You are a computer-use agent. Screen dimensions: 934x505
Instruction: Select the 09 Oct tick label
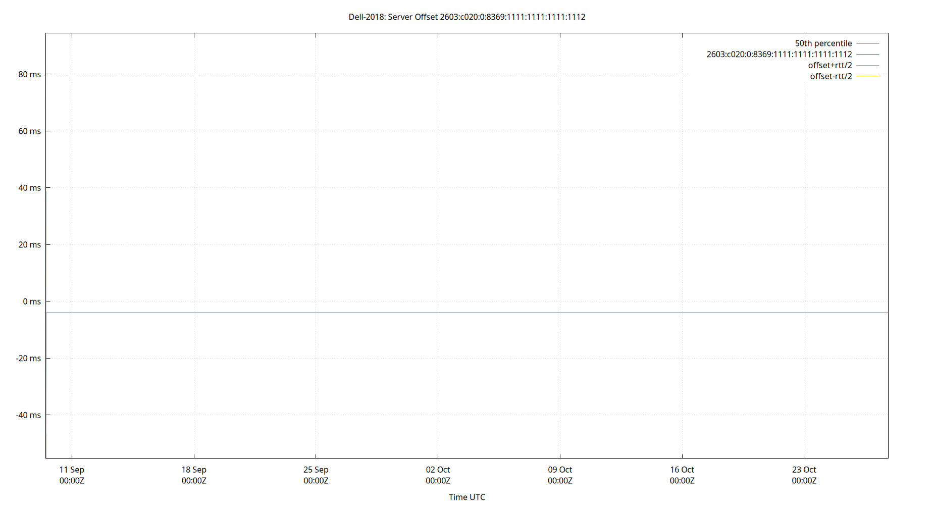[560, 475]
